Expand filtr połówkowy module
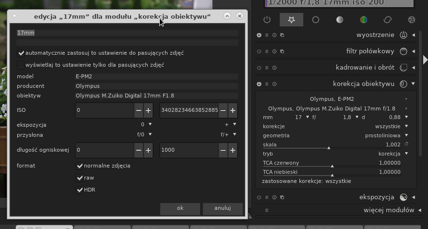This screenshot has height=229, width=428. (x=414, y=51)
